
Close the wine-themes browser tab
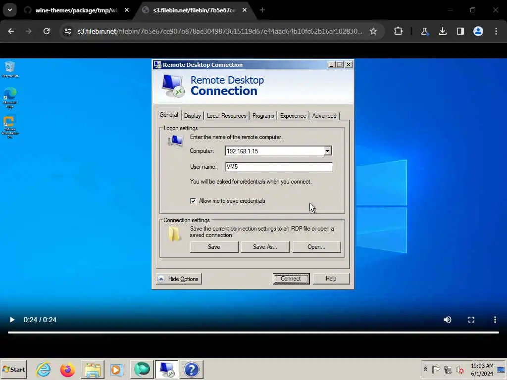[x=127, y=10]
